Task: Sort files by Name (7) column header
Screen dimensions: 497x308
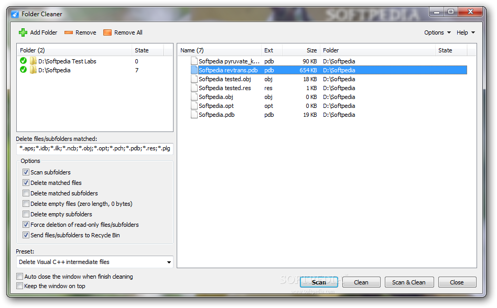Action: 219,50
